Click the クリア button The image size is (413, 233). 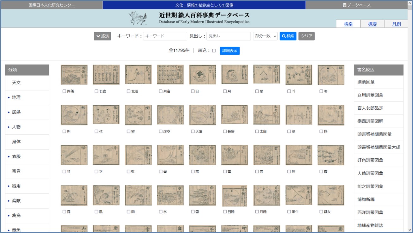coord(307,36)
